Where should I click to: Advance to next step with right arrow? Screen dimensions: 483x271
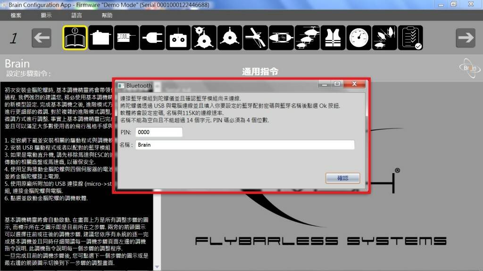[465, 38]
